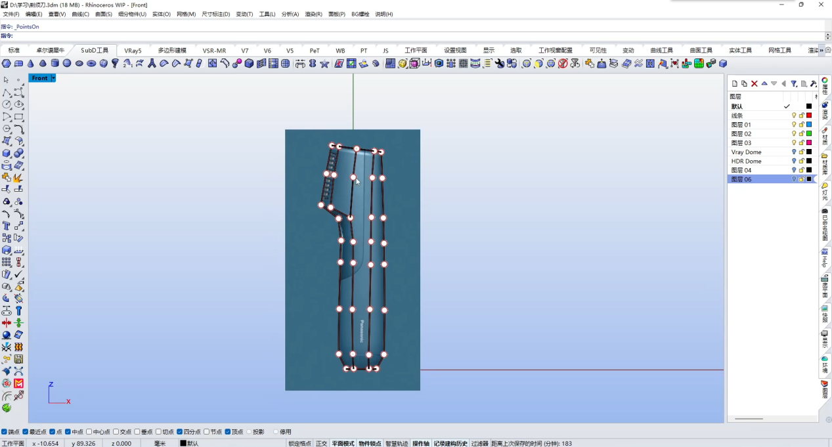Toggle 智慧轨迹 SmartTrack button
This screenshot has width=832, height=447.
click(397, 443)
